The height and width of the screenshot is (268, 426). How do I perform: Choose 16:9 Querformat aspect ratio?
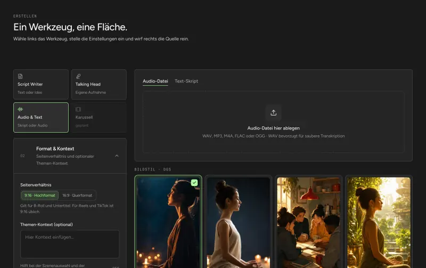(77, 195)
